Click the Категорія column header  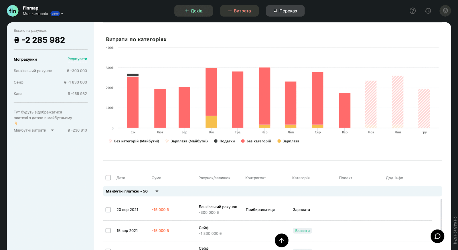pyautogui.click(x=301, y=178)
